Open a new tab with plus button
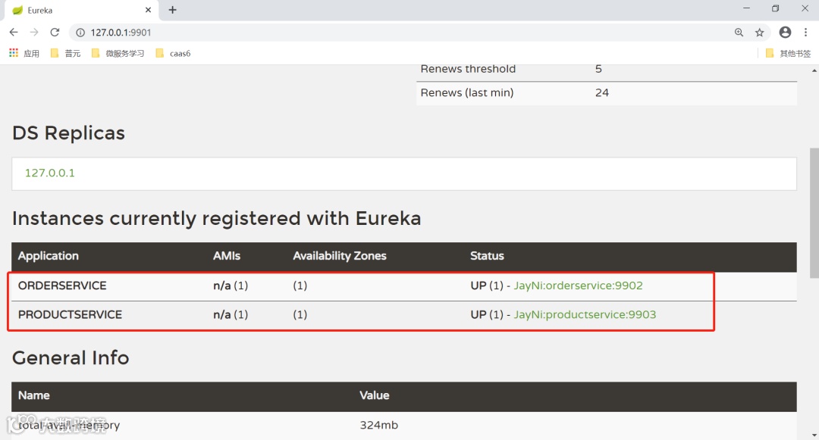 (x=173, y=10)
